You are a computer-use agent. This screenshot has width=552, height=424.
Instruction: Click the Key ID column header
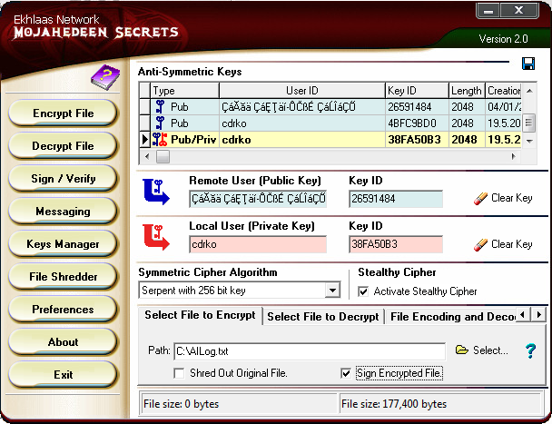pyautogui.click(x=417, y=91)
